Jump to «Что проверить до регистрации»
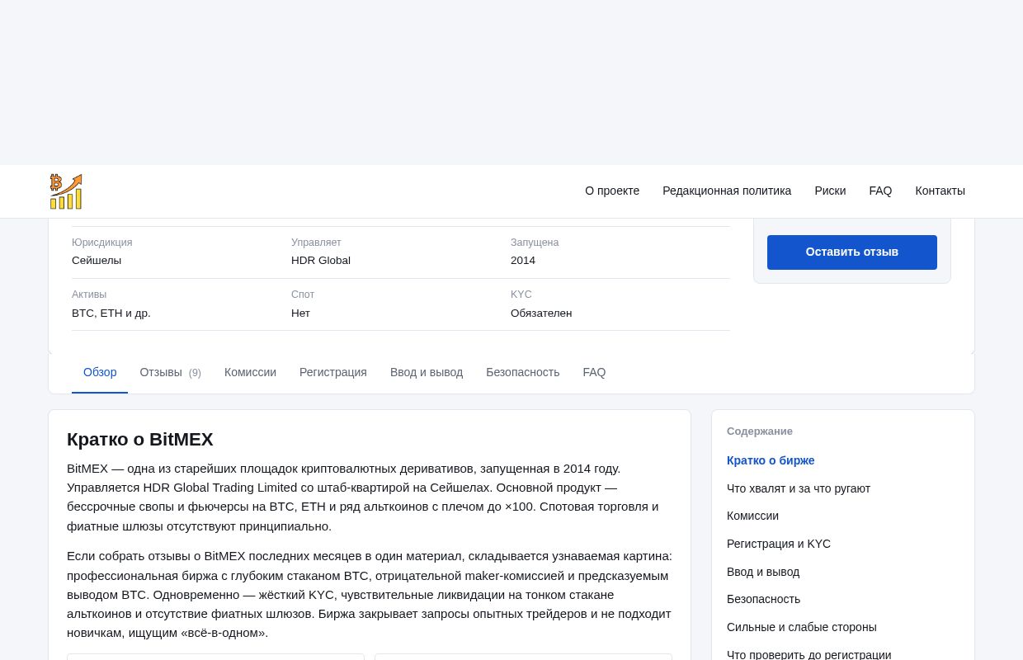This screenshot has height=660, width=1023. point(808,654)
